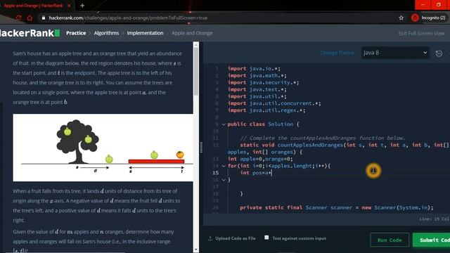Click 'import java.io.*;' line
This screenshot has height=253, width=450.
point(254,69)
